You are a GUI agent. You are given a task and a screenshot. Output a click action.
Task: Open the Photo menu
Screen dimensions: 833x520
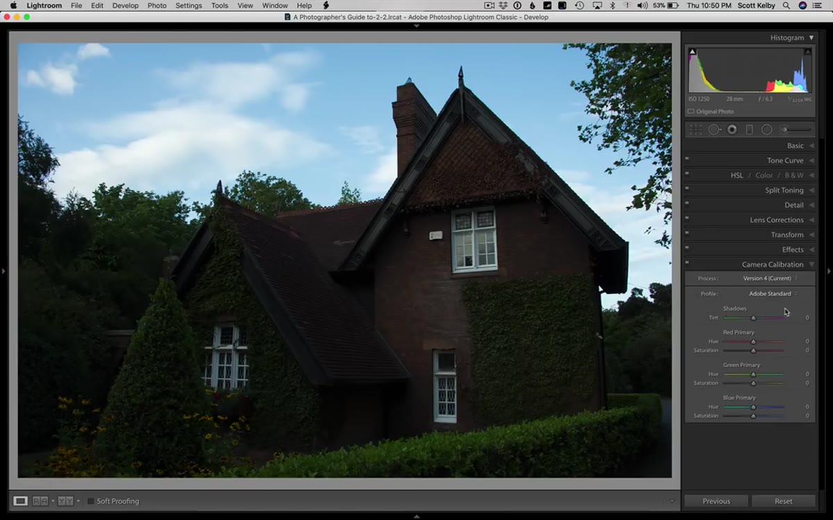157,6
